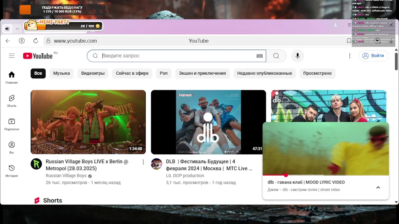Click the www.youtube.com address bar
This screenshot has width=399, height=224.
pos(75,41)
